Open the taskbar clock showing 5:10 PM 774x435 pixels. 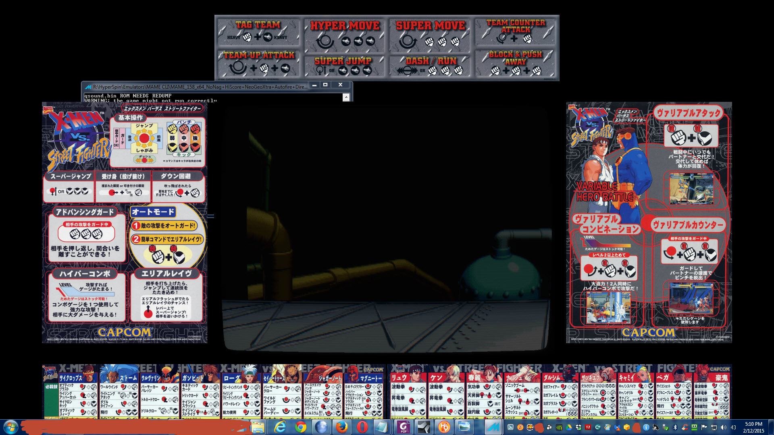coord(753,427)
